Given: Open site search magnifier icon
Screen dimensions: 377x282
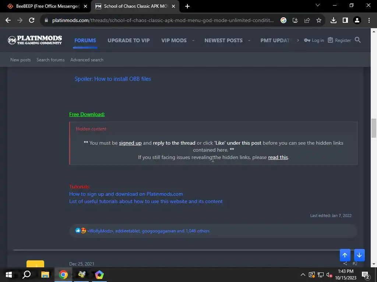Looking at the screenshot, I should pos(358,40).
